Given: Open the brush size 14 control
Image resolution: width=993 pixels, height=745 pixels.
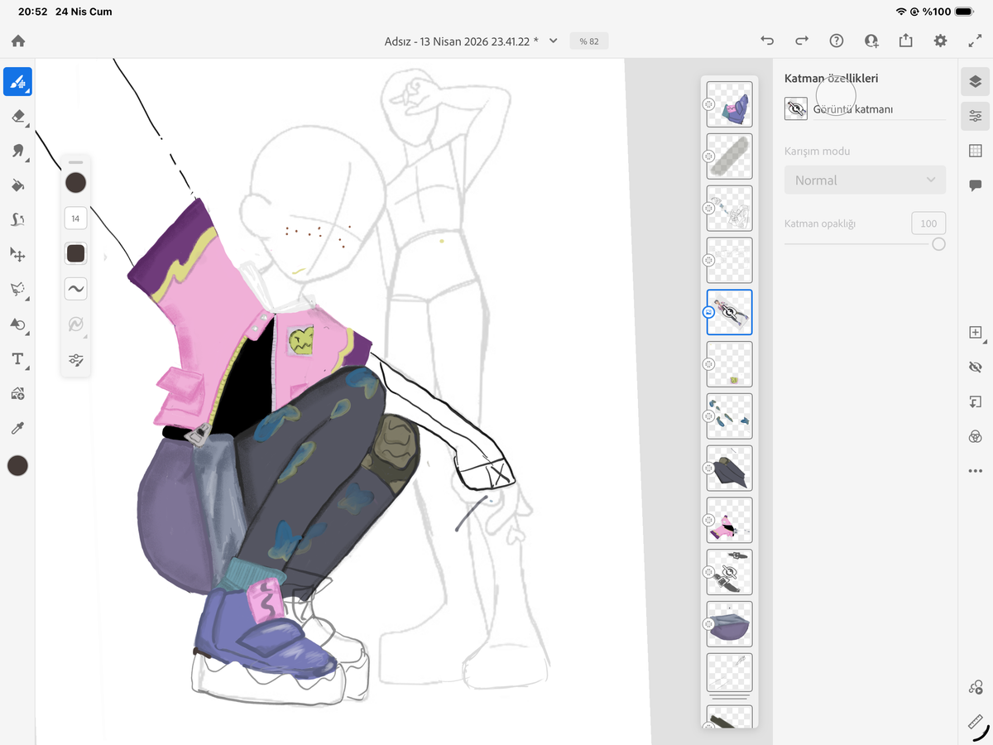Looking at the screenshot, I should [x=75, y=219].
